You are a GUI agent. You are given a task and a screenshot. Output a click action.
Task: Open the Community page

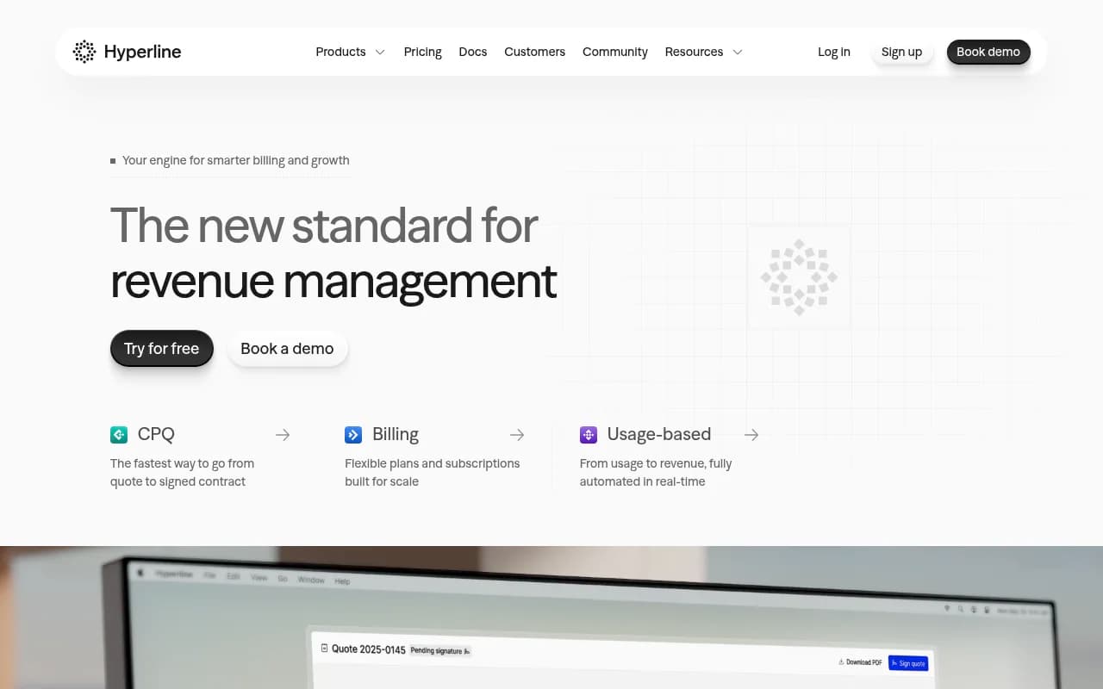click(x=615, y=52)
